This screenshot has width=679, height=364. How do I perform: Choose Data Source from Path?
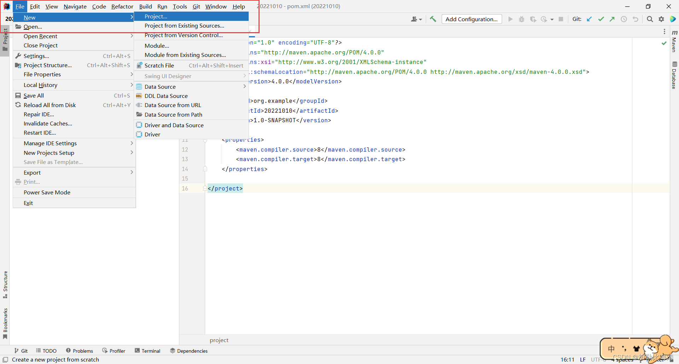point(191,115)
